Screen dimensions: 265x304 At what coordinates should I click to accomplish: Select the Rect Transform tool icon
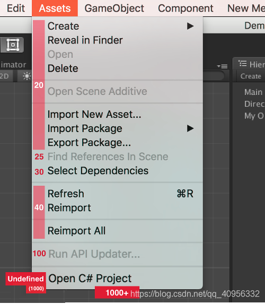[x=12, y=45]
